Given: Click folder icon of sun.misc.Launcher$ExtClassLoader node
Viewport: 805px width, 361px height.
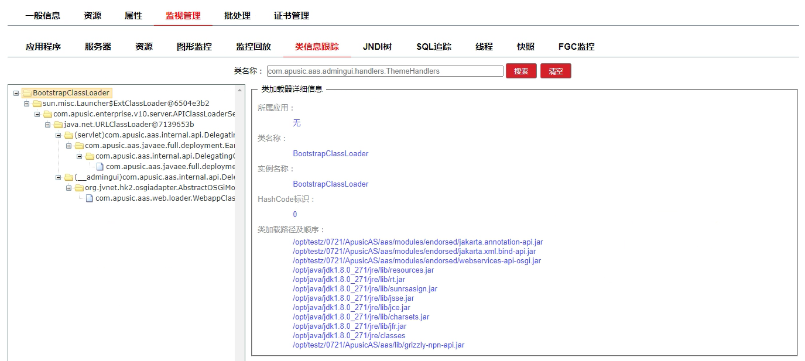Looking at the screenshot, I should click(x=37, y=104).
